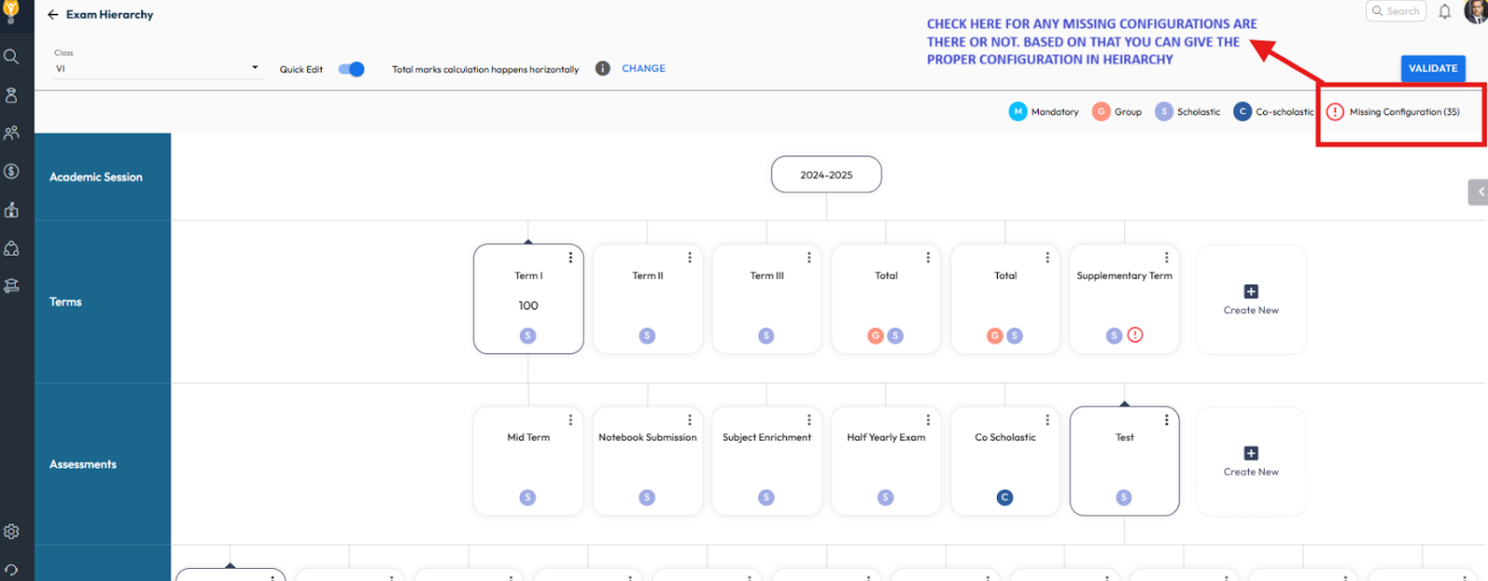Expand the collapsed right side panel arrow
The width and height of the screenshot is (1488, 581).
click(x=1479, y=192)
